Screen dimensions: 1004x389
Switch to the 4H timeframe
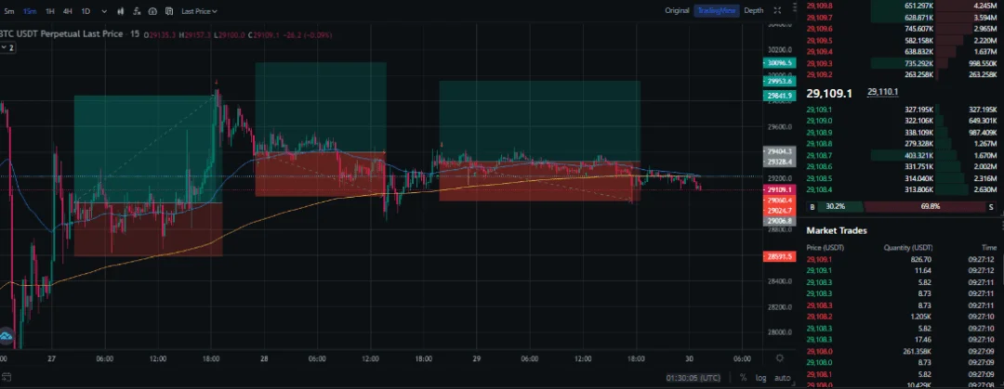68,11
